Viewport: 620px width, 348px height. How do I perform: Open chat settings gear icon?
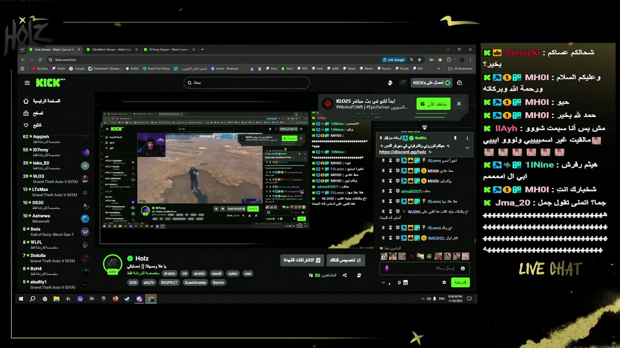click(444, 282)
